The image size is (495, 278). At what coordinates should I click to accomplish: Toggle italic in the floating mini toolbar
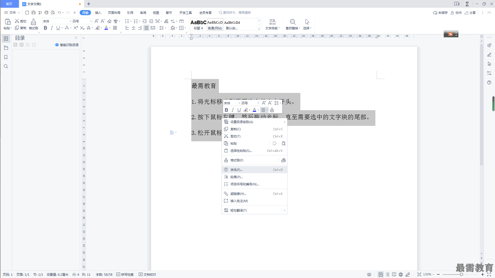click(x=233, y=110)
